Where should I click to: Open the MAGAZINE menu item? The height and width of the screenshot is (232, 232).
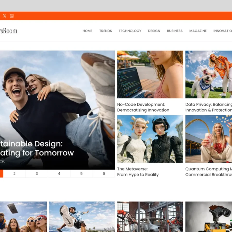coord(198,31)
